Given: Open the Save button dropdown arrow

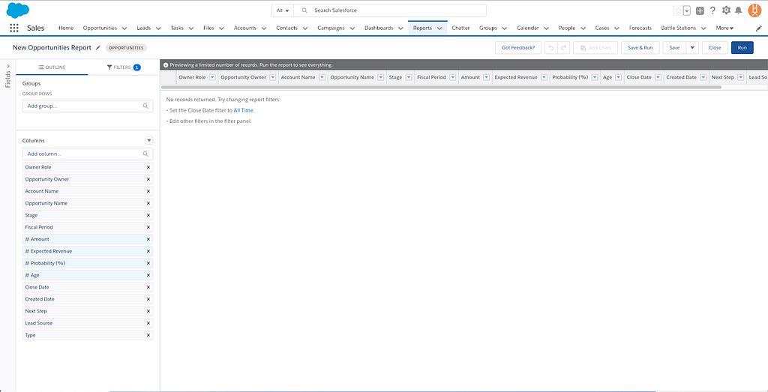Looking at the screenshot, I should 692,47.
